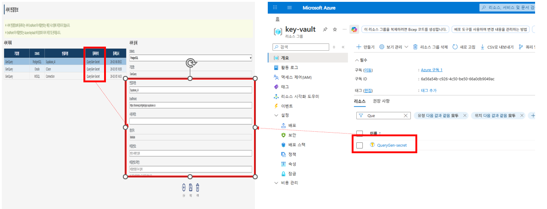The image size is (547, 209).
Task: Launch the Copilot icon next to key-vault
Action: click(354, 30)
